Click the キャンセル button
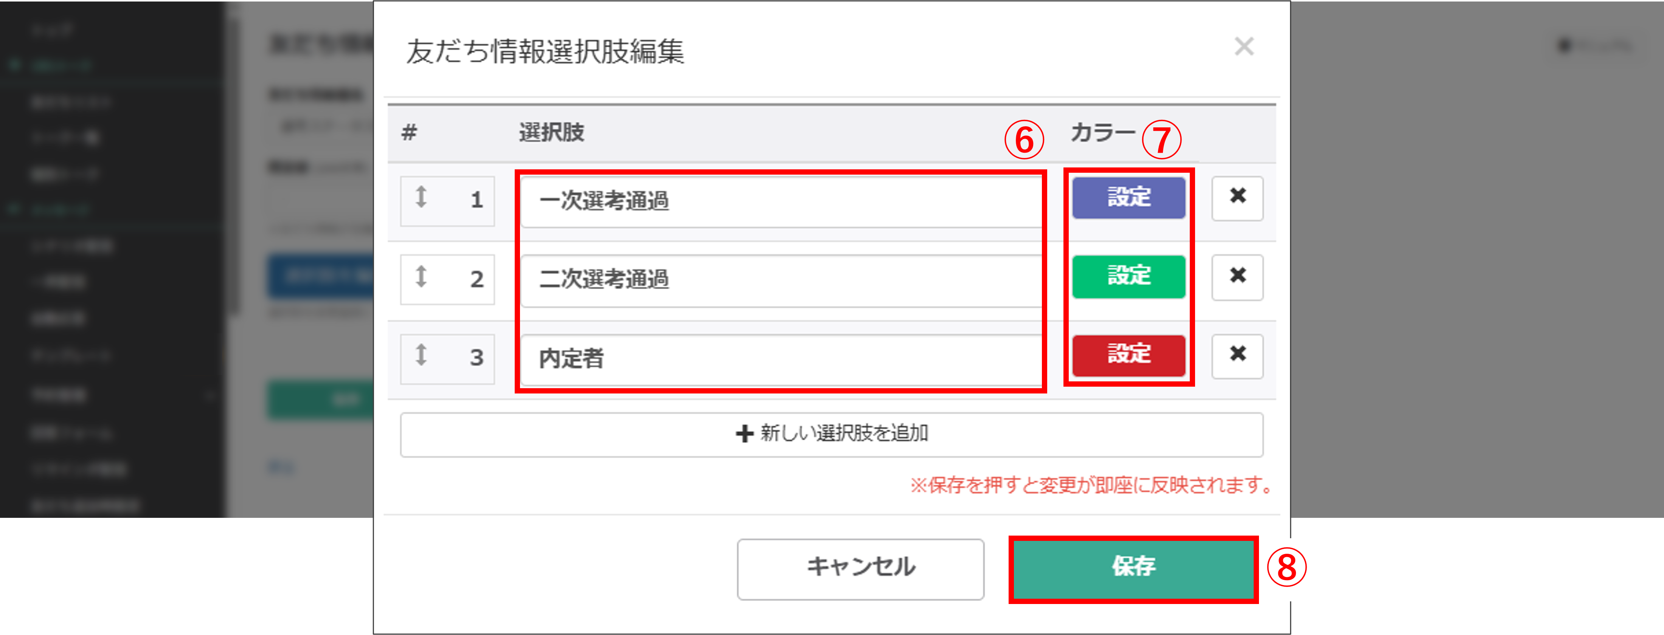 click(x=860, y=568)
